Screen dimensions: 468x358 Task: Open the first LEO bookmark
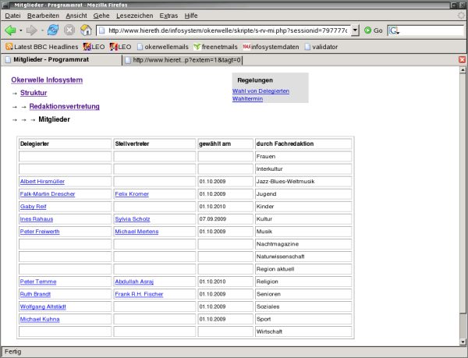[x=94, y=47]
